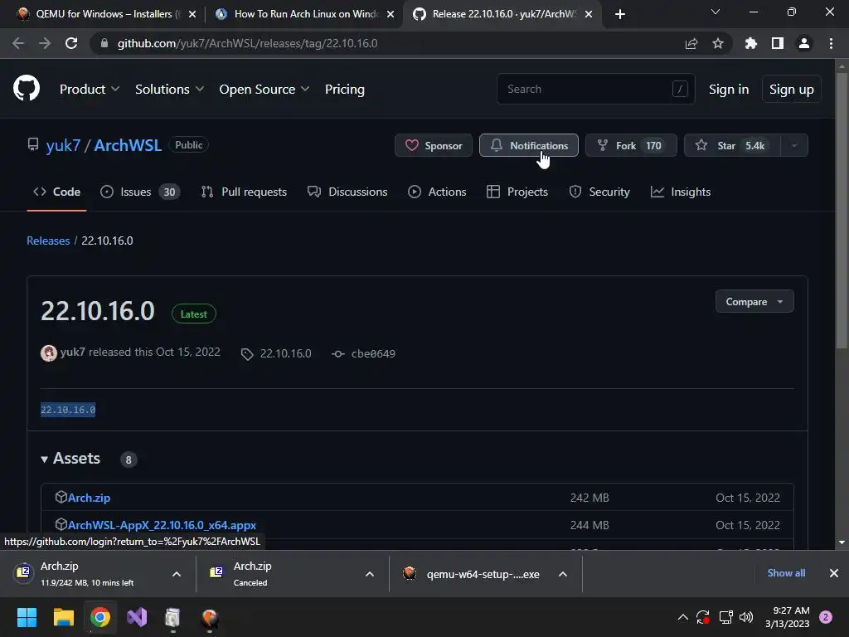This screenshot has height=637, width=849.
Task: Expand the Solutions menu
Action: 169,90
